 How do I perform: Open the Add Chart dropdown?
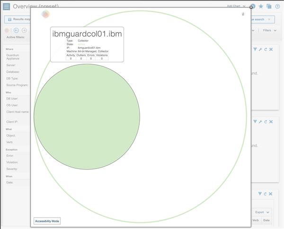coord(236,6)
